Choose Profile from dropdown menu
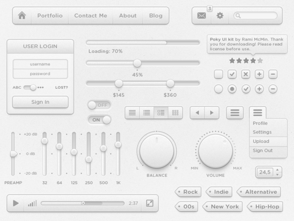The image size is (294, 221). (269, 123)
